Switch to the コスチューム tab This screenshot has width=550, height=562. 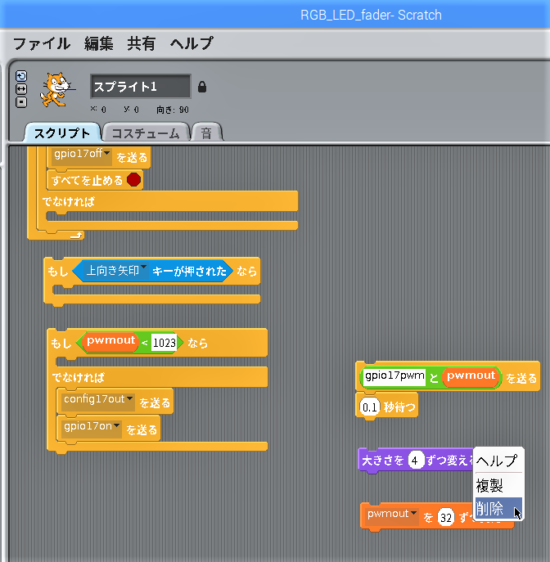(x=146, y=133)
